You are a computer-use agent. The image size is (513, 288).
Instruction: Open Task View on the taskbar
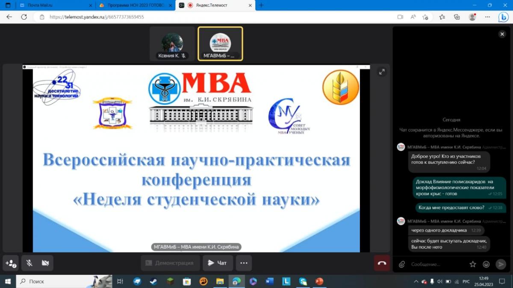[x=120, y=281]
